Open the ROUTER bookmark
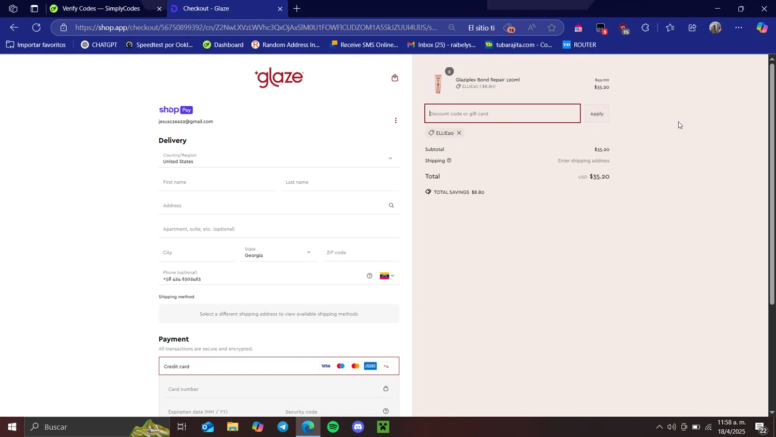 (579, 45)
